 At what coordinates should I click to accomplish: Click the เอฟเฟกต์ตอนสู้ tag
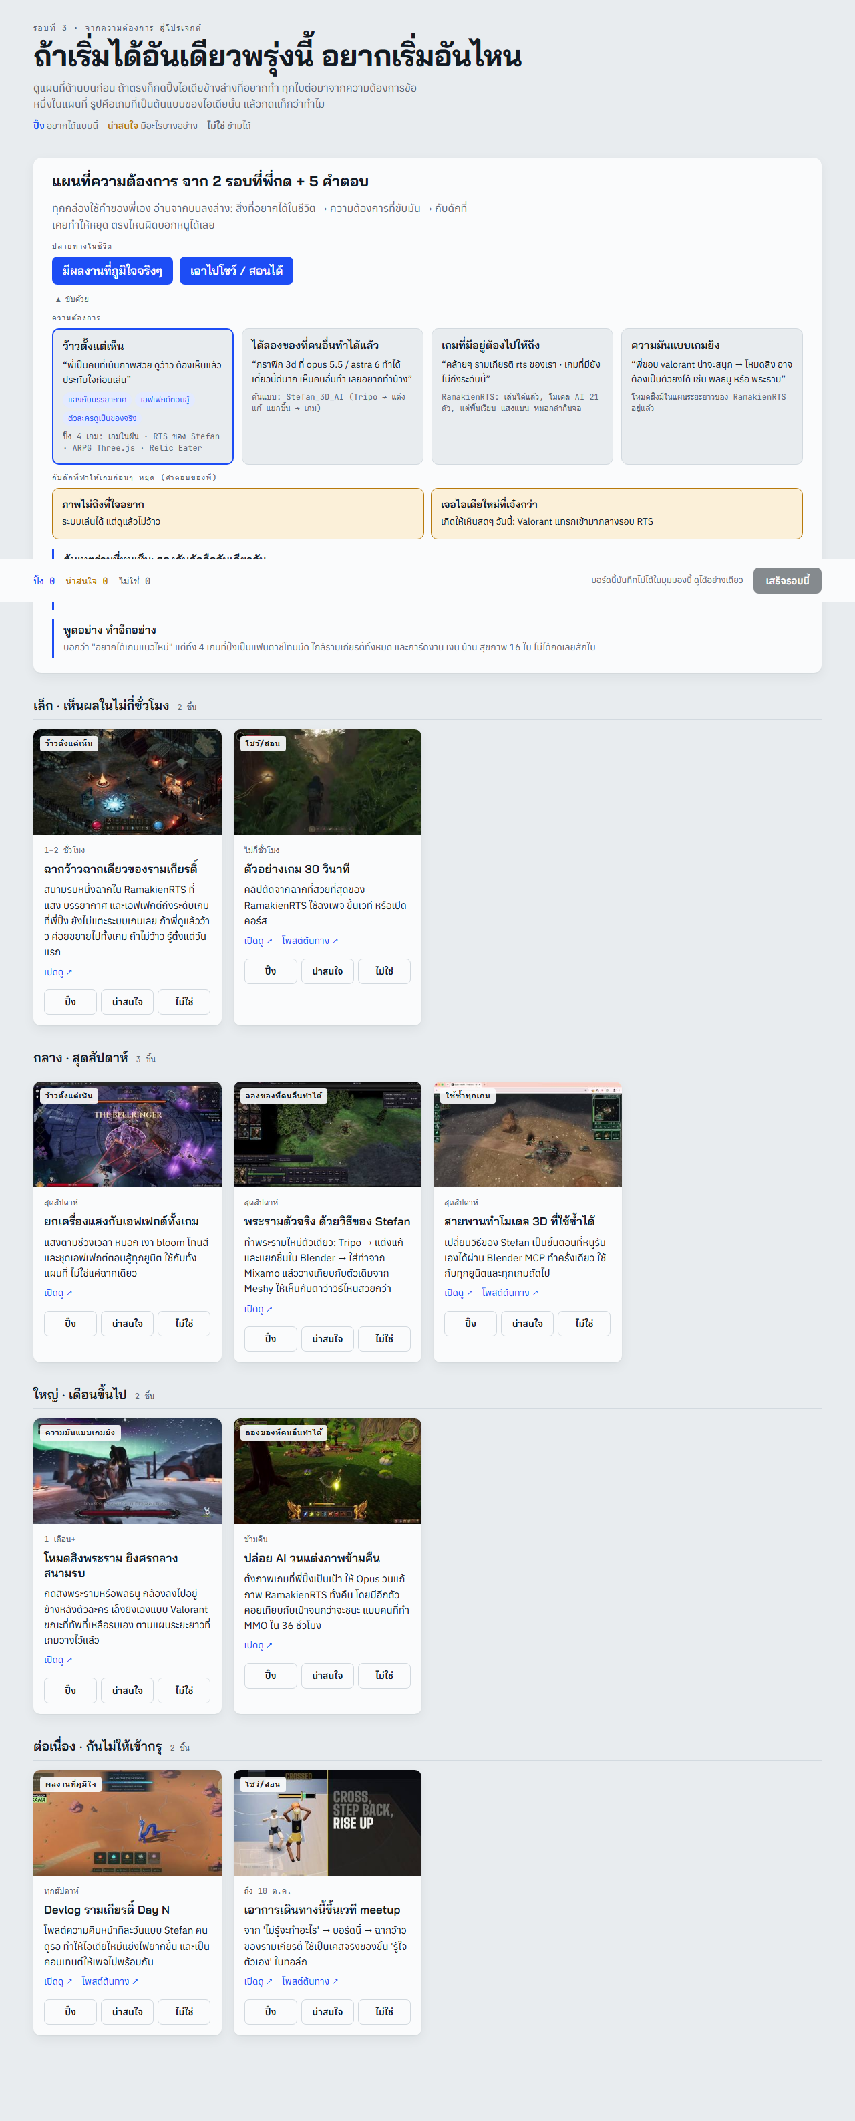coord(164,400)
